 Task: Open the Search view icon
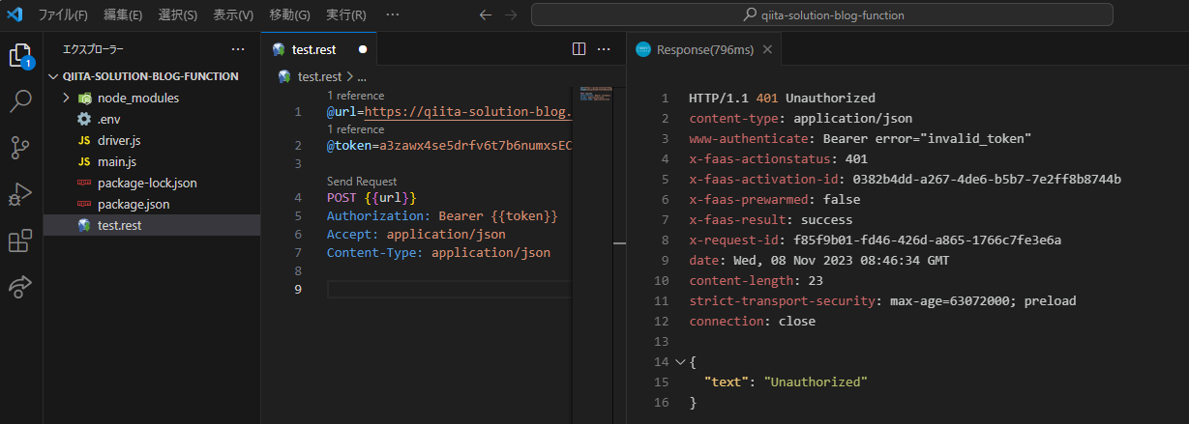pyautogui.click(x=20, y=100)
